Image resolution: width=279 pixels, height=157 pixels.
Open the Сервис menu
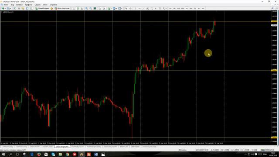[x=37, y=5]
